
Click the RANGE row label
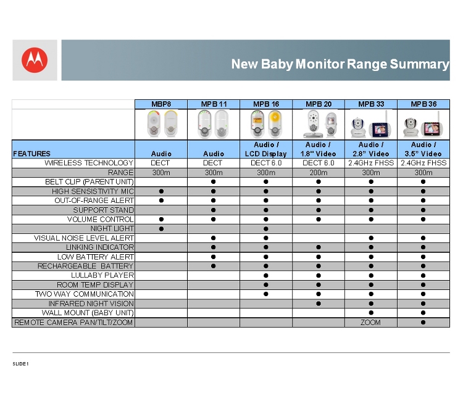point(121,173)
